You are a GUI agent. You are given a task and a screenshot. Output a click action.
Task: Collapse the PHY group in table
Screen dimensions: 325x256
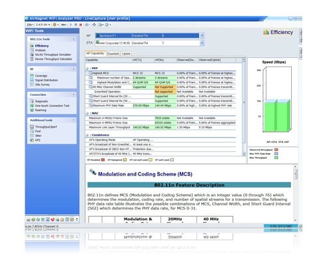click(87, 68)
